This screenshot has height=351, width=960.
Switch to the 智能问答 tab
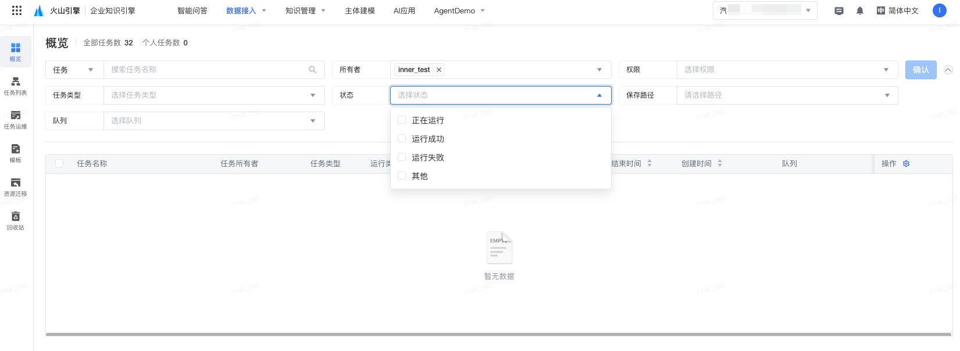[192, 10]
